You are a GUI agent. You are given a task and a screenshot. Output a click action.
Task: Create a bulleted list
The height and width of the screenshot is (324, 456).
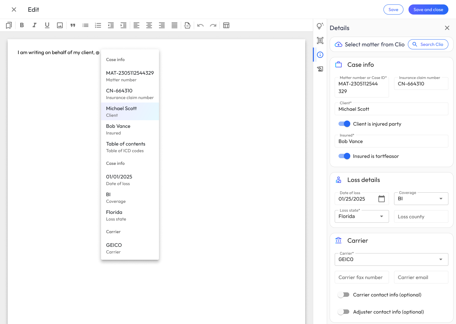[85, 25]
